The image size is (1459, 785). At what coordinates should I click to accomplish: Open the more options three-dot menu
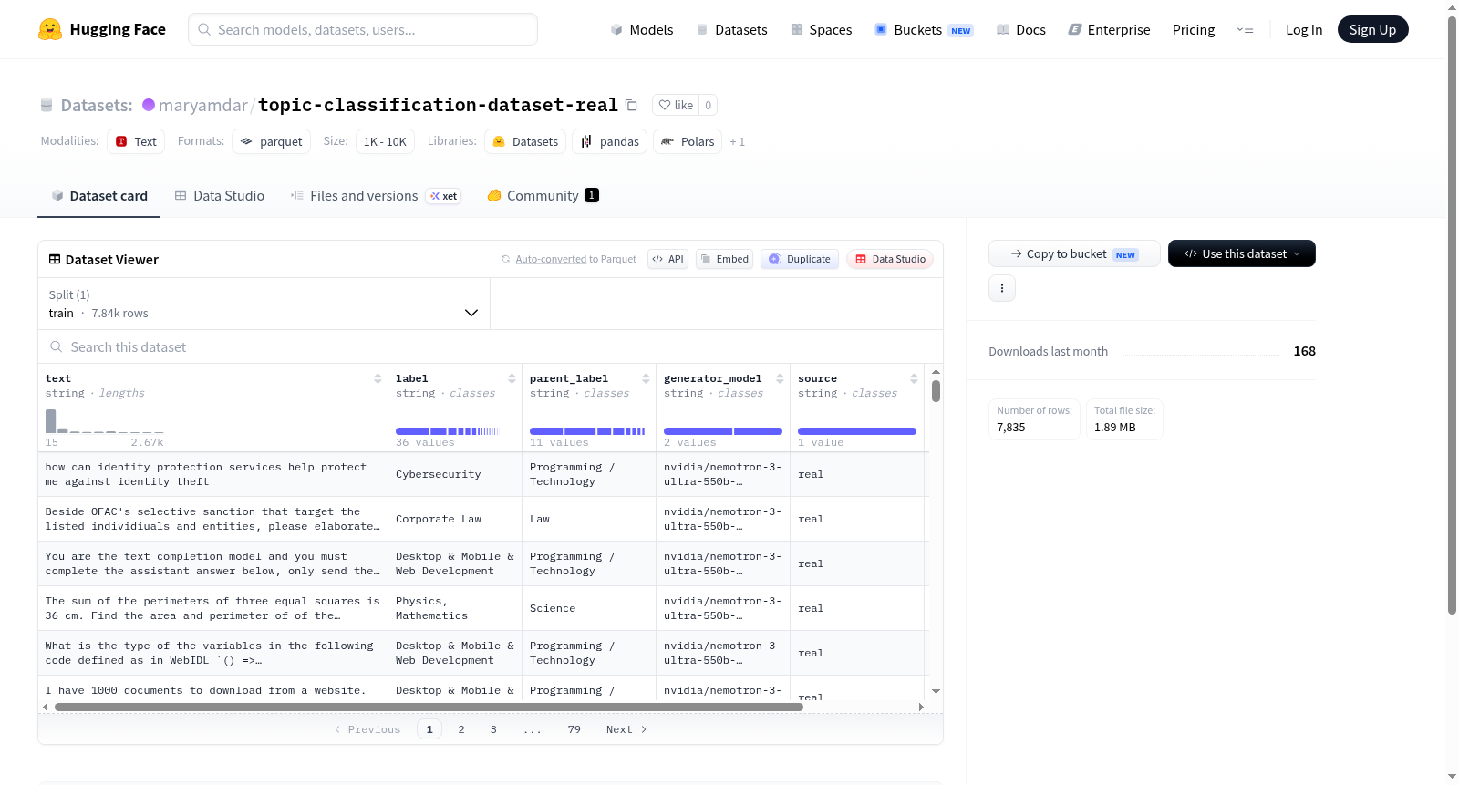click(x=1002, y=288)
